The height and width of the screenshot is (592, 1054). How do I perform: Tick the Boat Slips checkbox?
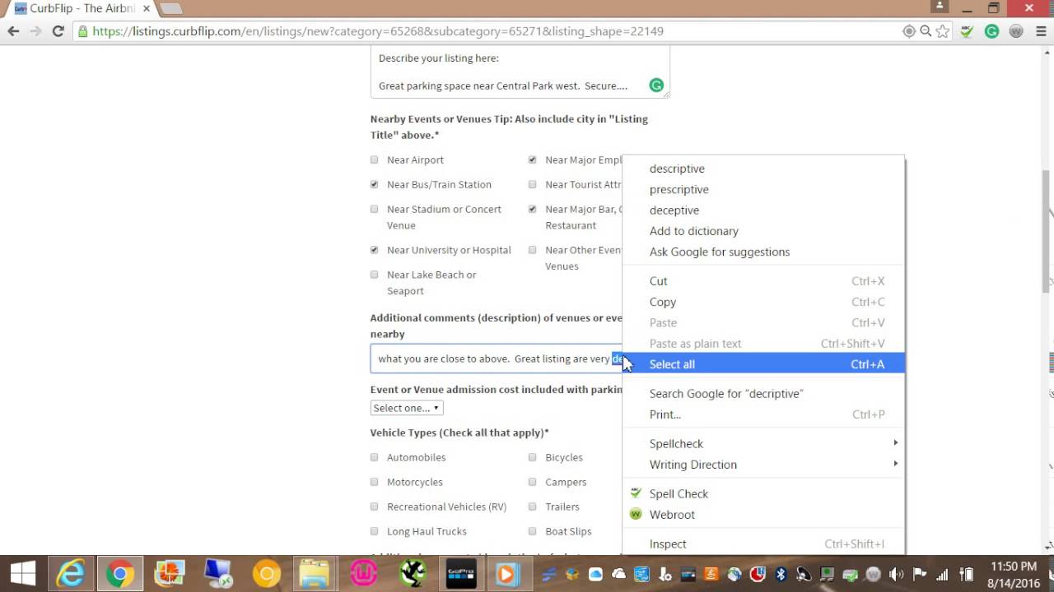533,531
